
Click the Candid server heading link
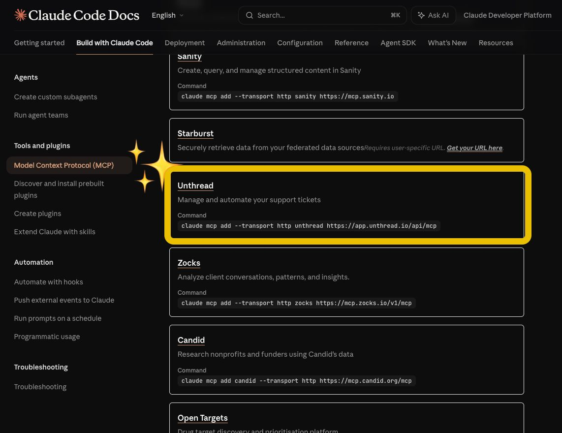coord(191,340)
